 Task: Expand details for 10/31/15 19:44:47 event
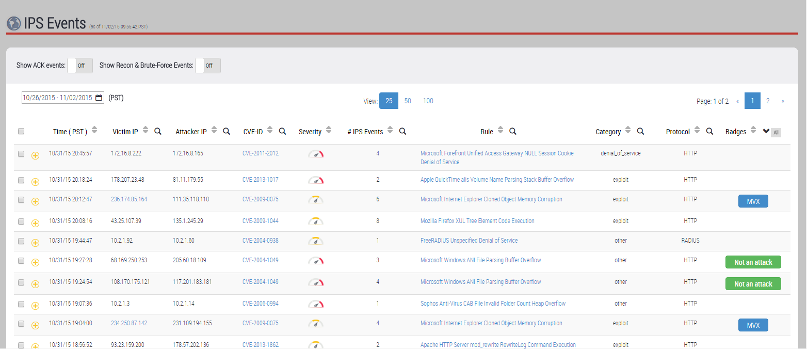pos(36,243)
